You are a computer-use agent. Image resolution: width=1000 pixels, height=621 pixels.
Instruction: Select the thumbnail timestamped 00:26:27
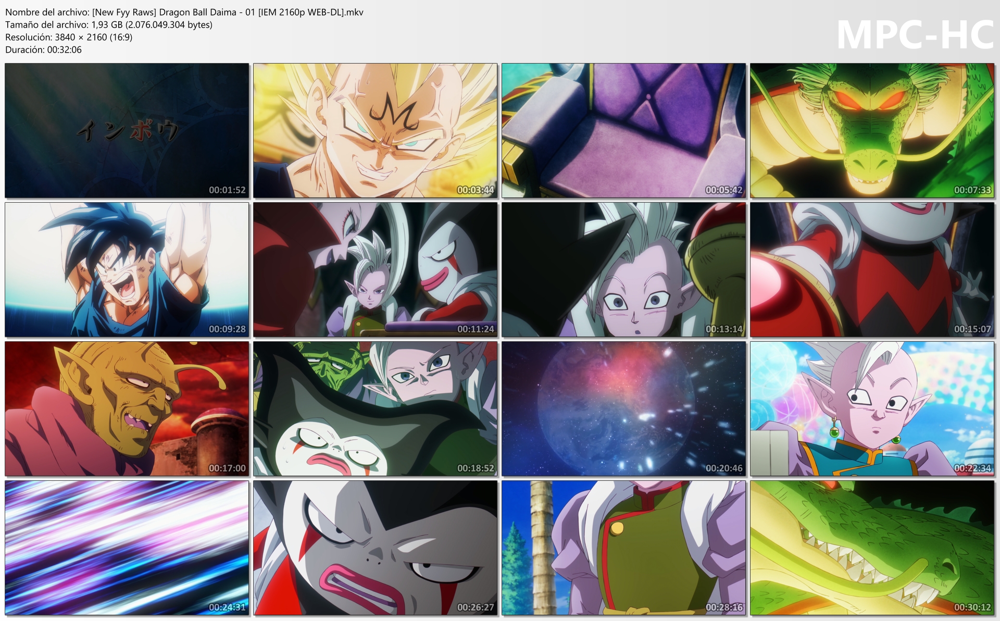(x=376, y=548)
